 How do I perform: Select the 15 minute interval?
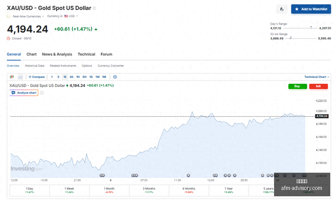65,77
